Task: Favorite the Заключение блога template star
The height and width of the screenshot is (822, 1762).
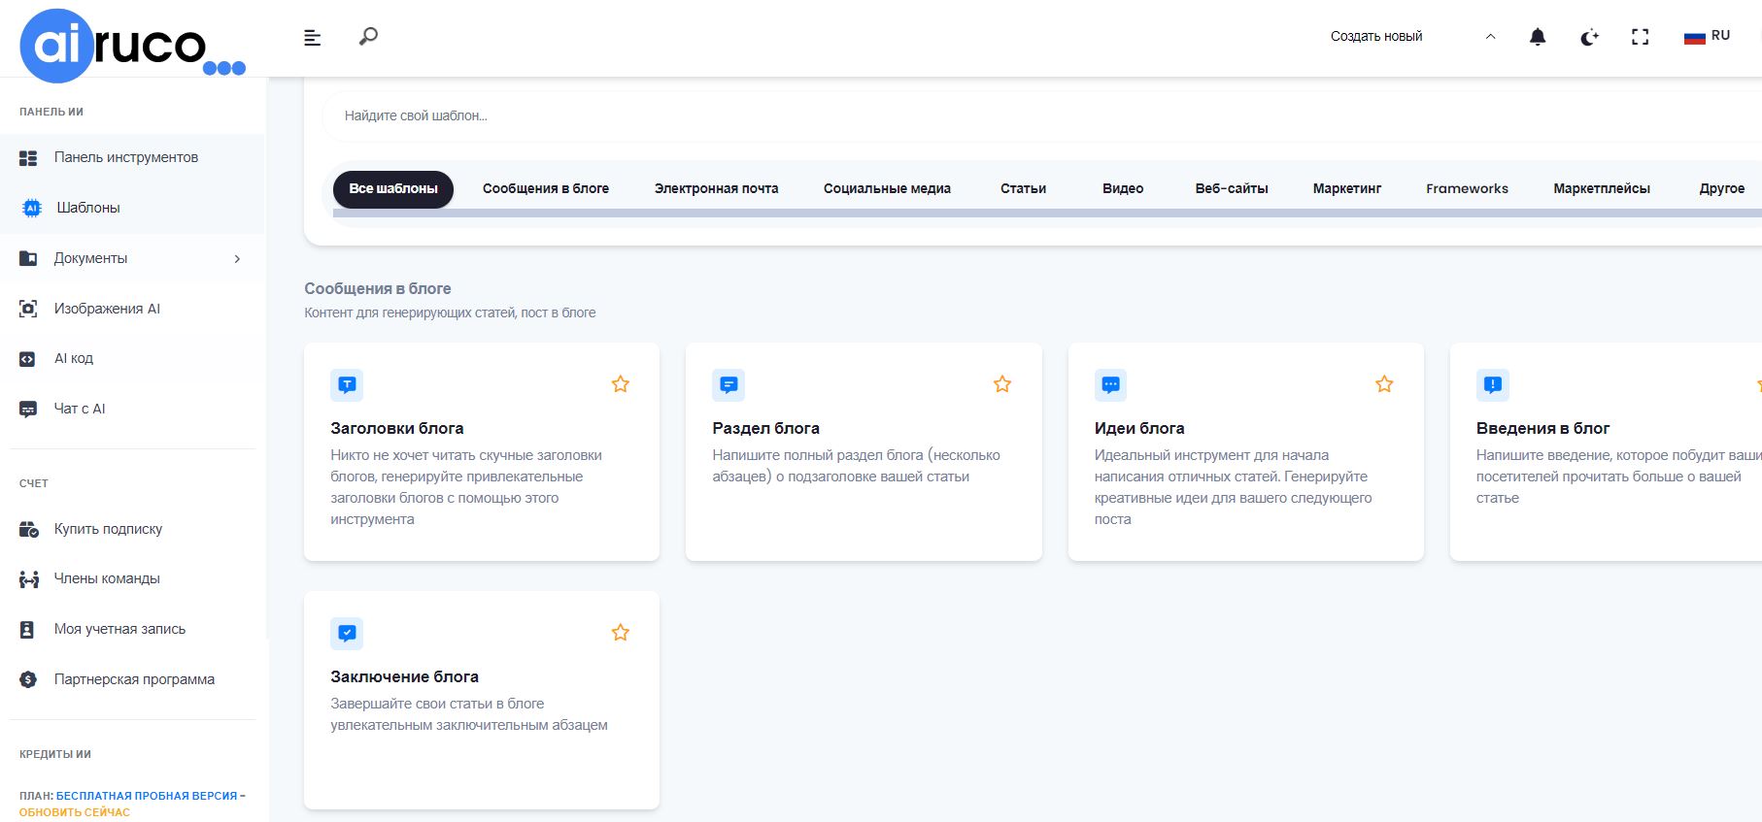Action: coord(621,633)
